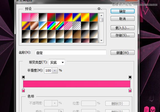Select the orange, yellow, orange preset
This screenshot has height=112, width=160.
pyautogui.click(x=85, y=17)
